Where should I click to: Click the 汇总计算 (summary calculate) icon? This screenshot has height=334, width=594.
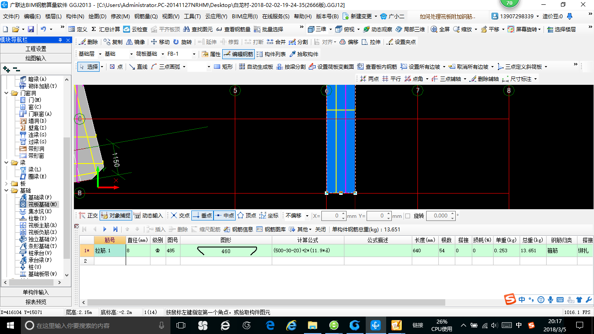click(106, 29)
